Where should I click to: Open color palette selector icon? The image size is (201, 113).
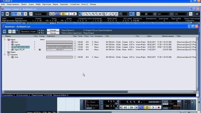[197, 14]
